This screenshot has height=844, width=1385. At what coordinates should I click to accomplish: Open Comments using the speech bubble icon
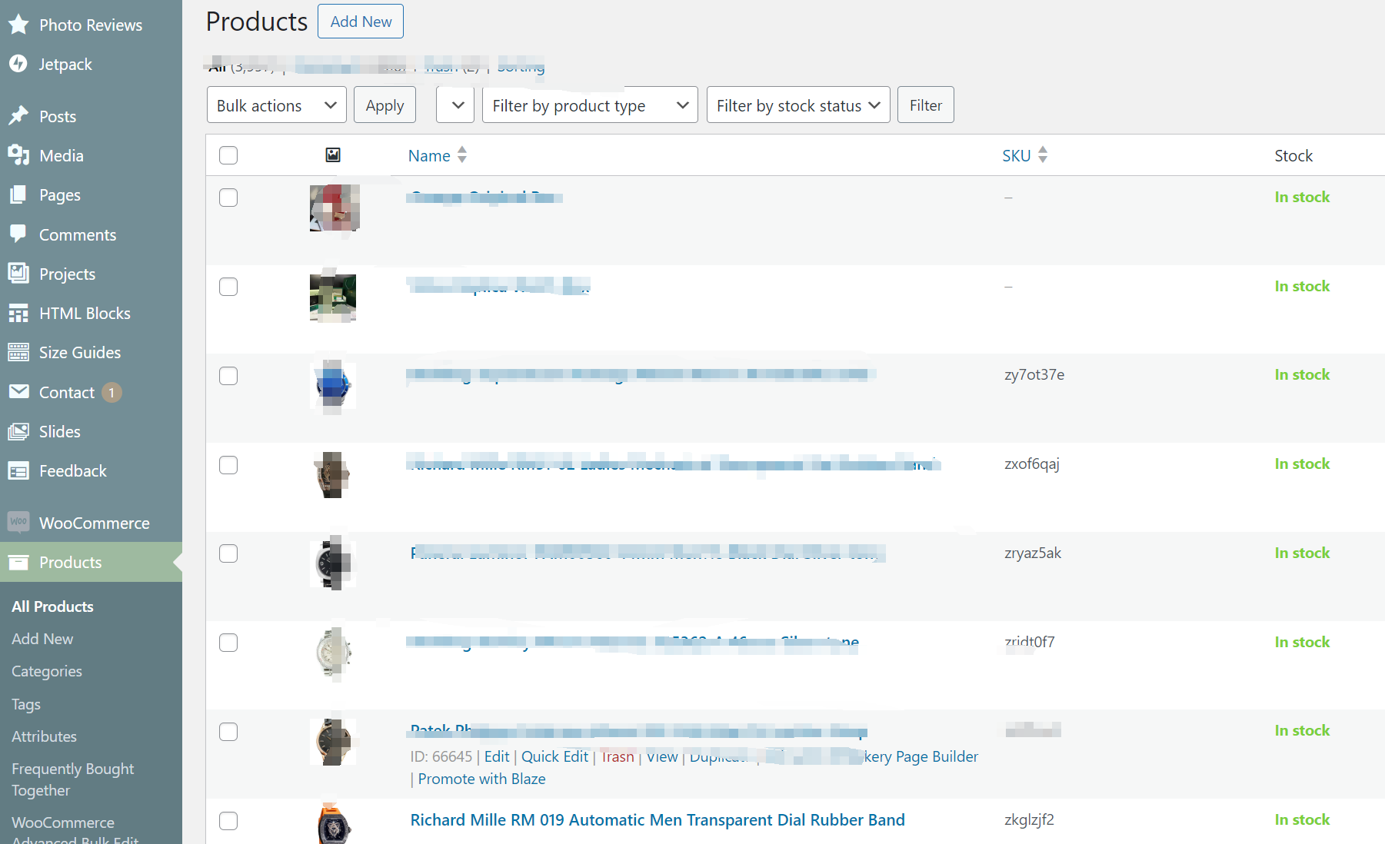pos(19,234)
